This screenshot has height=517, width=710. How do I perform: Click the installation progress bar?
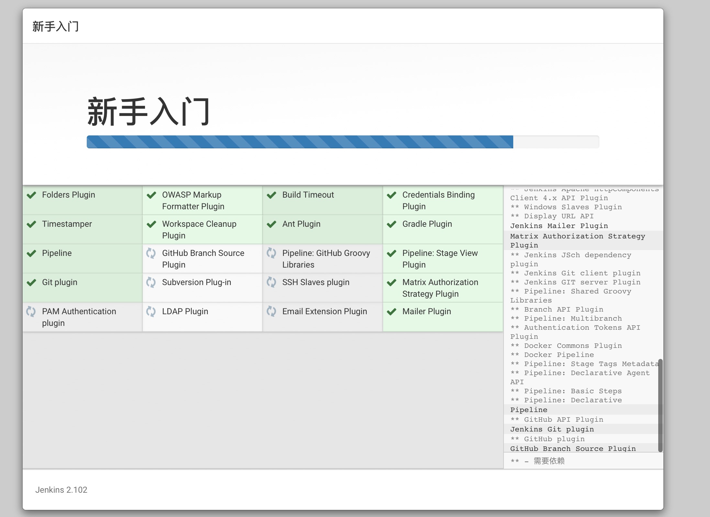[343, 142]
